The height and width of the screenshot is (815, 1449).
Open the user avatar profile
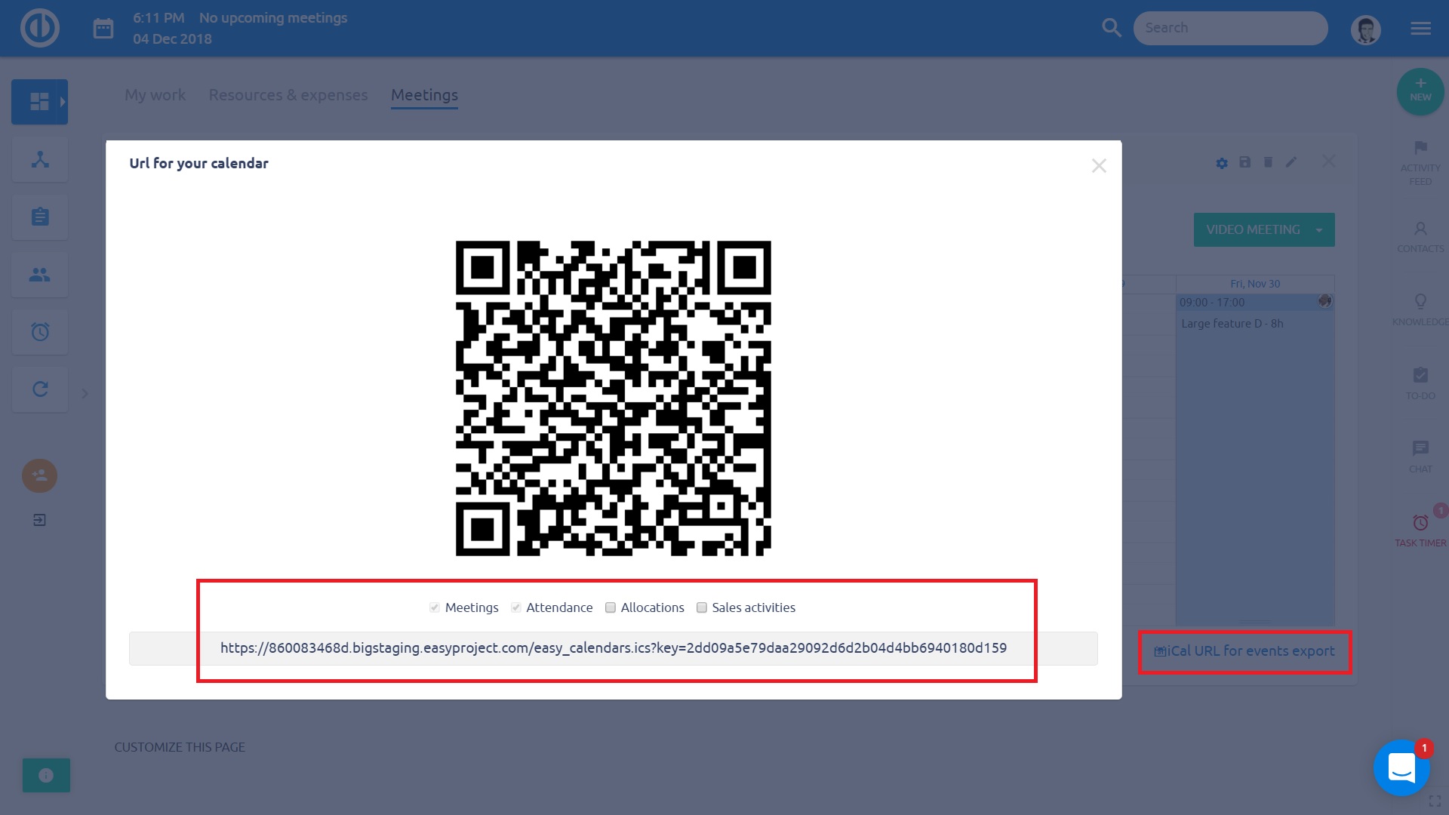[x=1365, y=29]
